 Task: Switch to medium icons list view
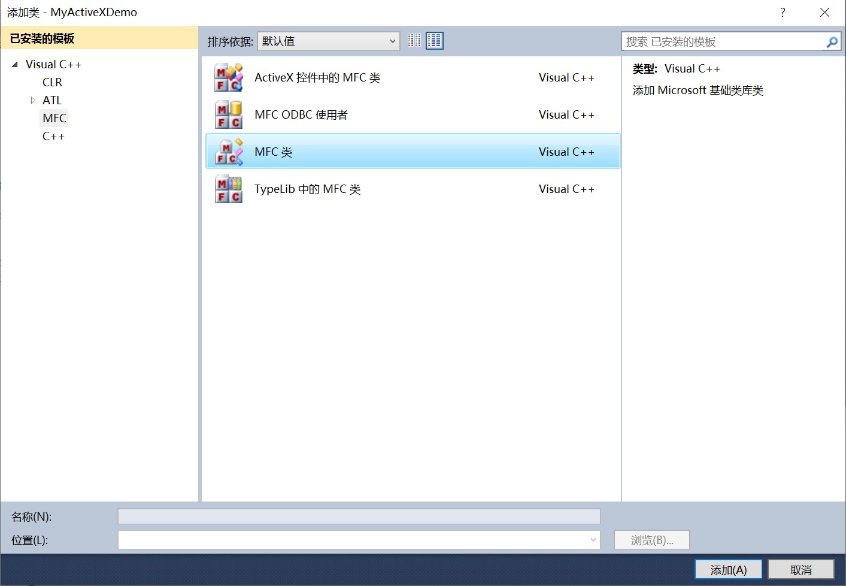[x=435, y=41]
